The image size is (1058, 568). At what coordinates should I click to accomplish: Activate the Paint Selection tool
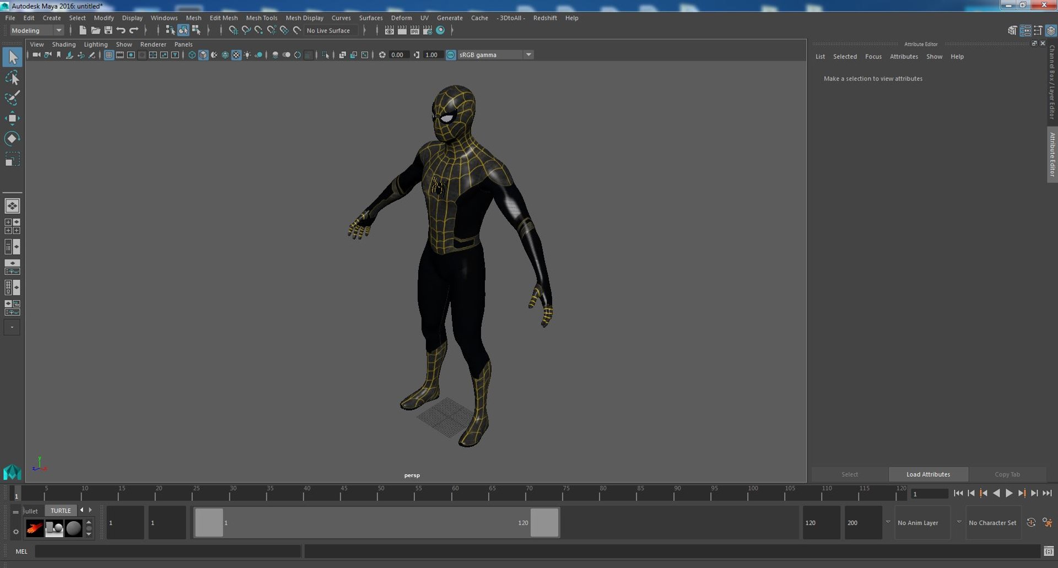pos(12,98)
